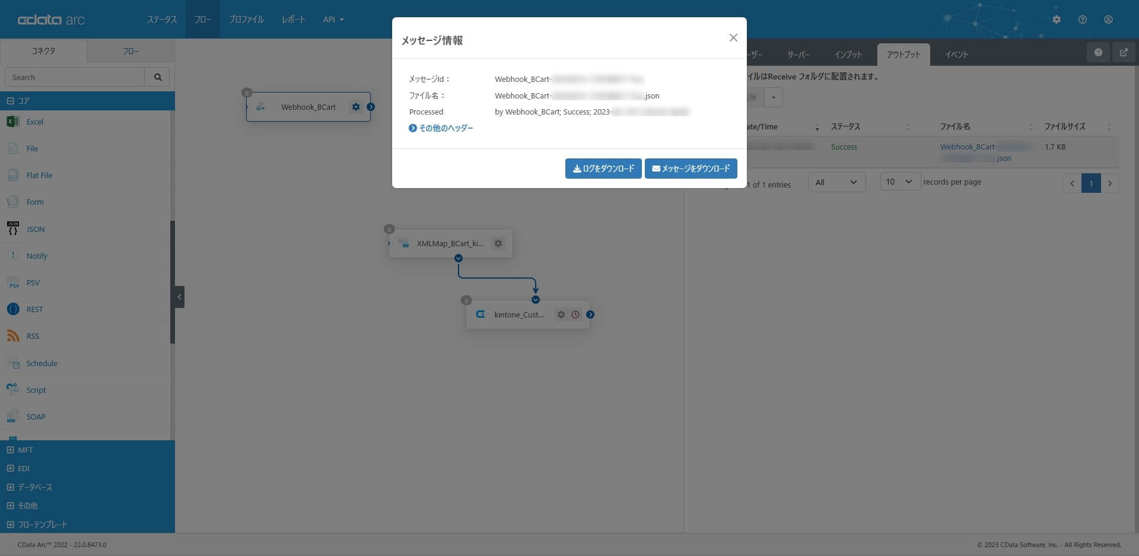
Task: Click ログをダウンロード button
Action: (x=603, y=169)
